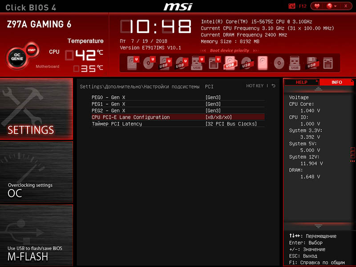Click the 10:48 system clock
This screenshot has height=267, width=356.
(x=156, y=27)
